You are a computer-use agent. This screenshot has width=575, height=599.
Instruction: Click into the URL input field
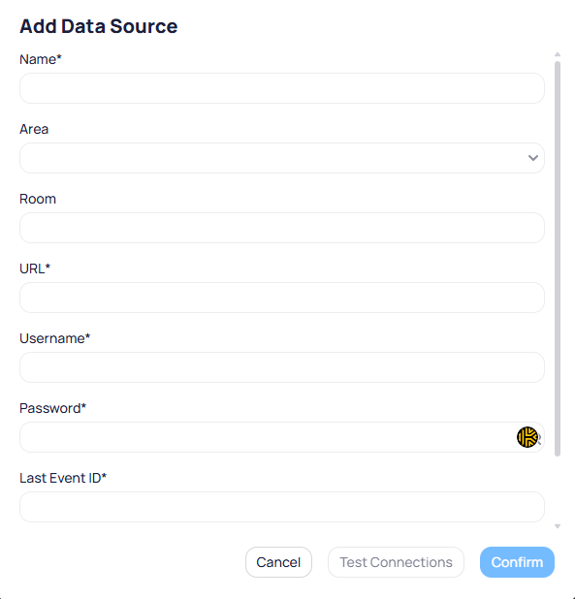point(282,298)
